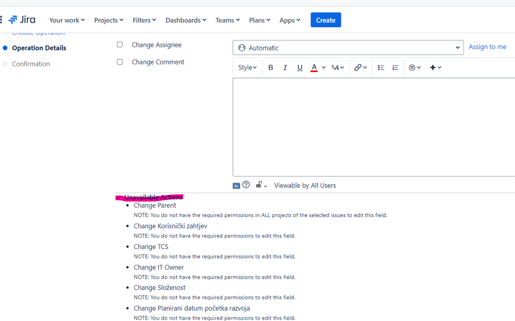This screenshot has width=515, height=321.
Task: Toggle italic formatting in comment editor
Action: pyautogui.click(x=285, y=67)
